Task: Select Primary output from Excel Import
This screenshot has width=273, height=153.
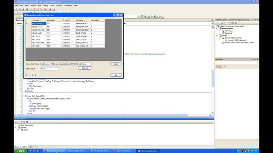Action: coord(240,42)
